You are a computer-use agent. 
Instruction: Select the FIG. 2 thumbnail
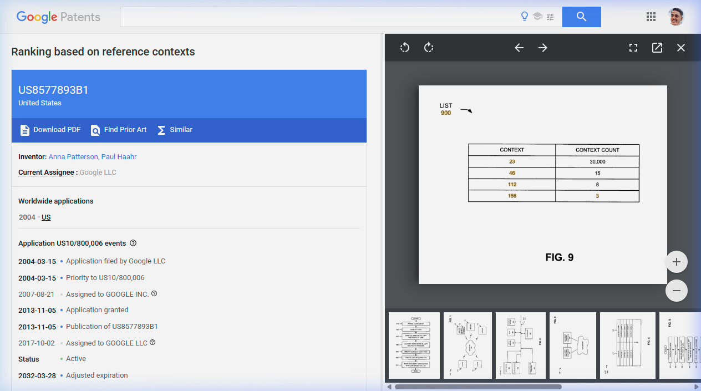tap(521, 346)
